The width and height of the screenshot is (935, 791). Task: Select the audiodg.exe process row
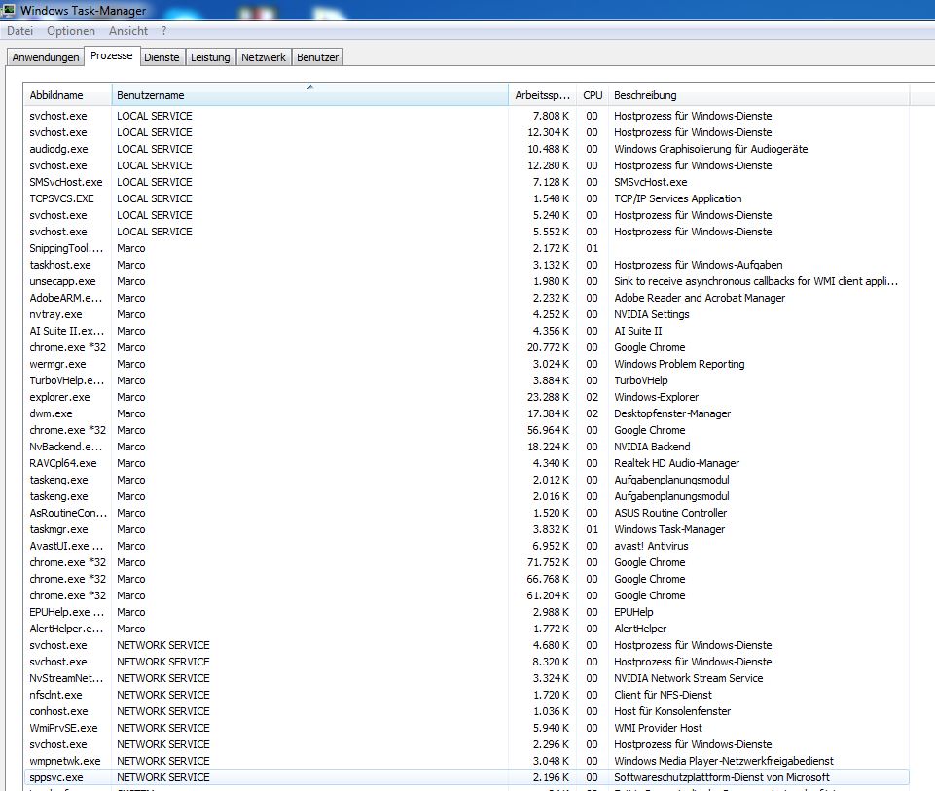pos(467,149)
